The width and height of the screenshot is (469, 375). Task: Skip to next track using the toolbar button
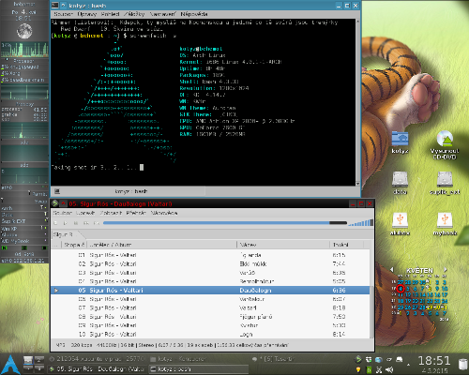(x=97, y=223)
